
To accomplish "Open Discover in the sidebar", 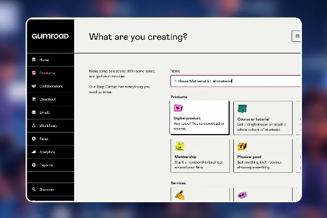I will pos(51,190).
